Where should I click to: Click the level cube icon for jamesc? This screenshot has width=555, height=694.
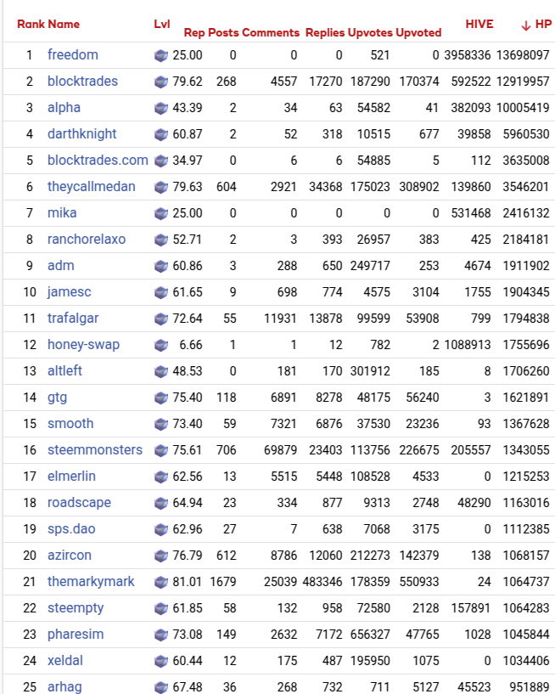pos(161,292)
